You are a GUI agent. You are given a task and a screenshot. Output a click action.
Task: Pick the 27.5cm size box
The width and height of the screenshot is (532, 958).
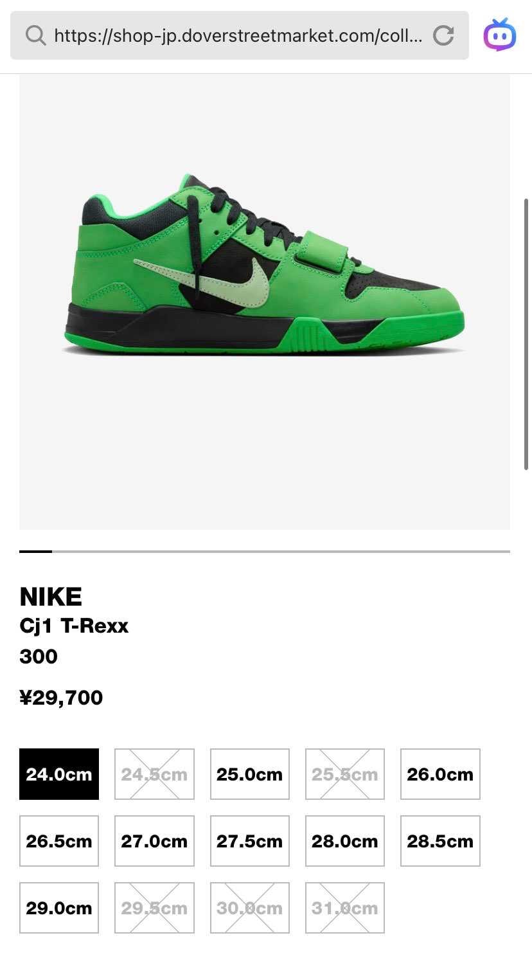pyautogui.click(x=249, y=841)
